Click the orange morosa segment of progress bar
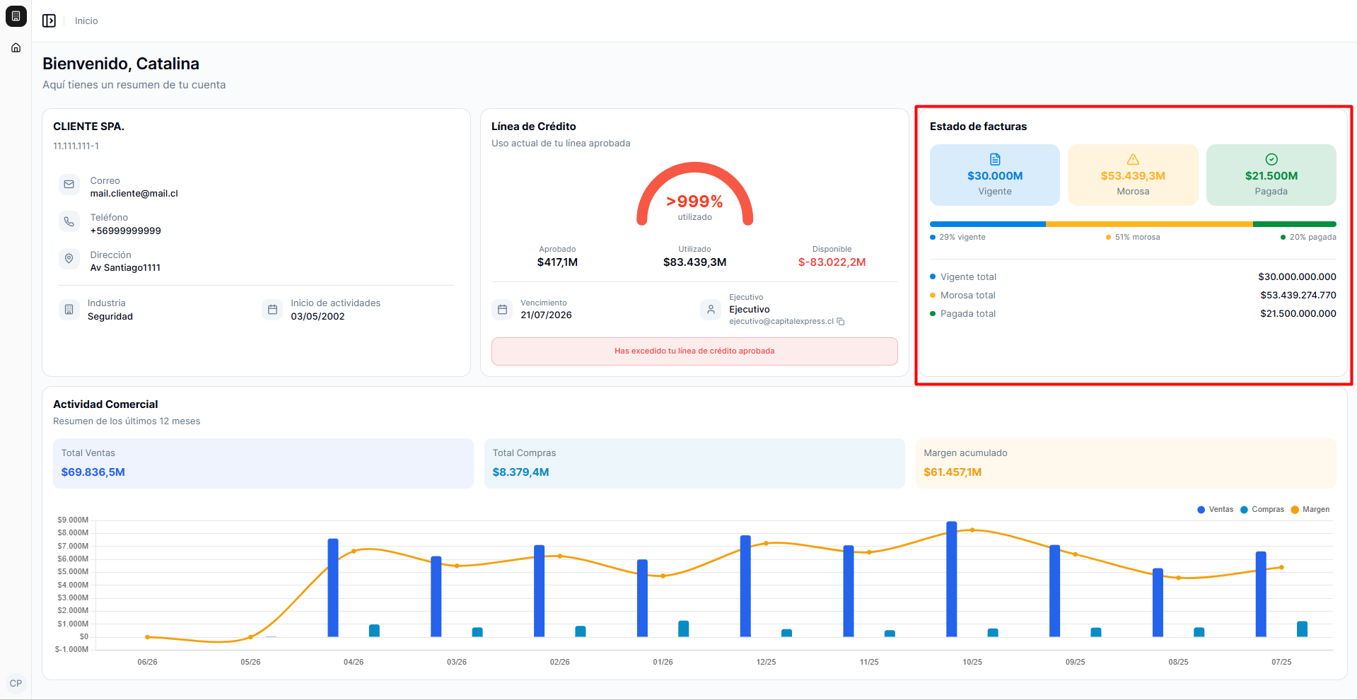 pyautogui.click(x=1149, y=224)
